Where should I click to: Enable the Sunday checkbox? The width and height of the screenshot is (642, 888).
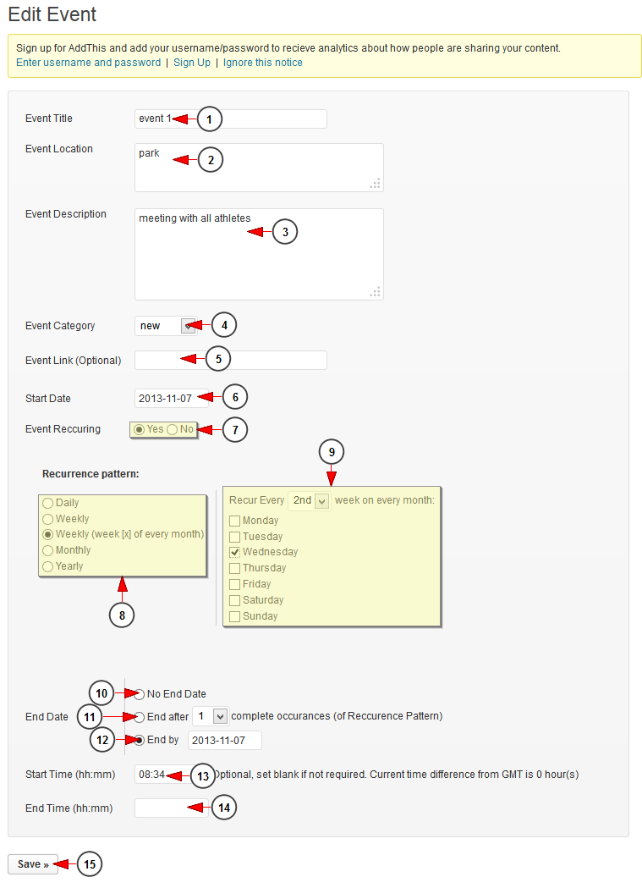tap(235, 616)
